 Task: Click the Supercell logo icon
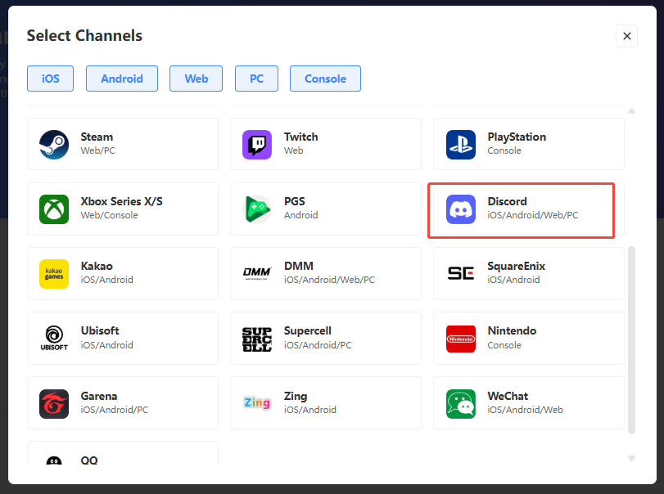tap(257, 339)
